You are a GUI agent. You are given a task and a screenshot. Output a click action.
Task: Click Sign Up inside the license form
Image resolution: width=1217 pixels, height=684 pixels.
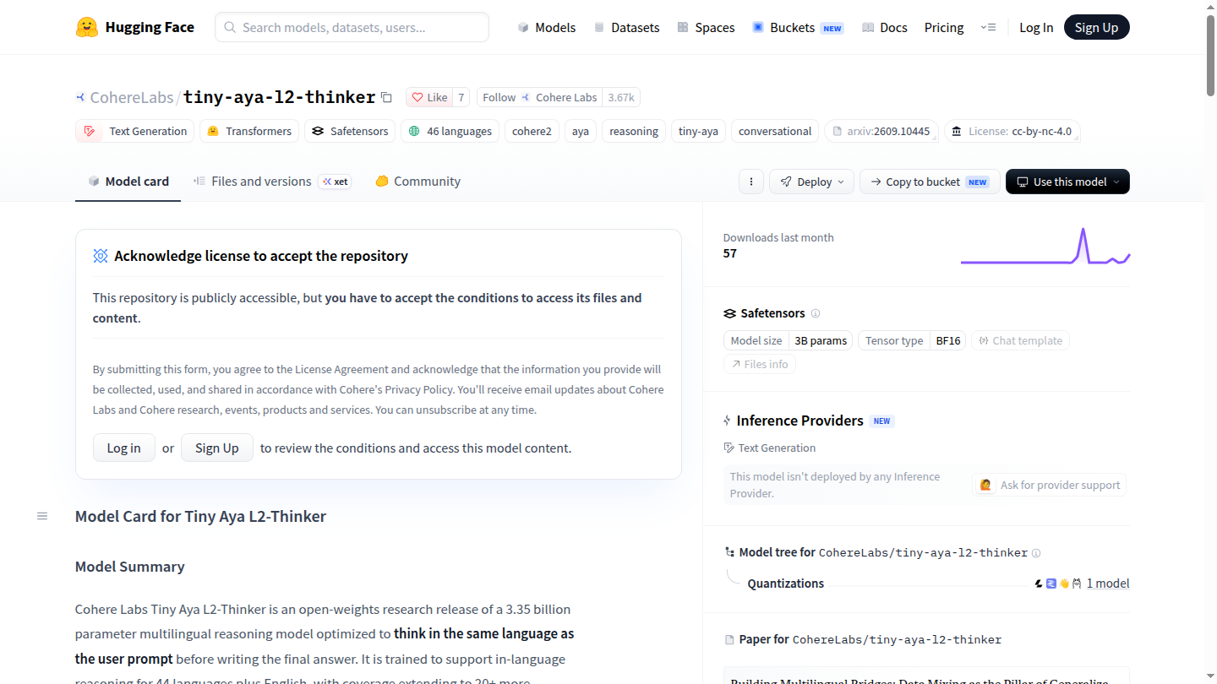pyautogui.click(x=217, y=448)
